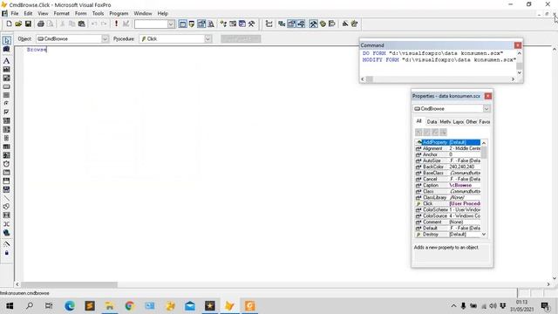Click the DO FORM line in Command window
This screenshot has height=314, width=558.
coord(432,53)
